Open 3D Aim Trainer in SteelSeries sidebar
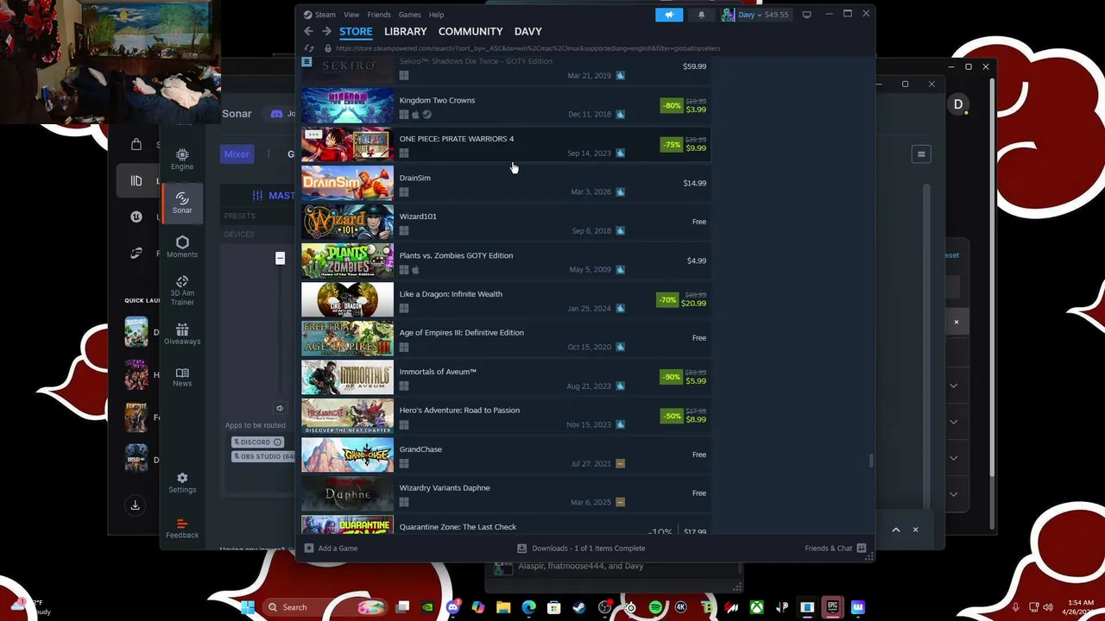1105x621 pixels. (182, 291)
